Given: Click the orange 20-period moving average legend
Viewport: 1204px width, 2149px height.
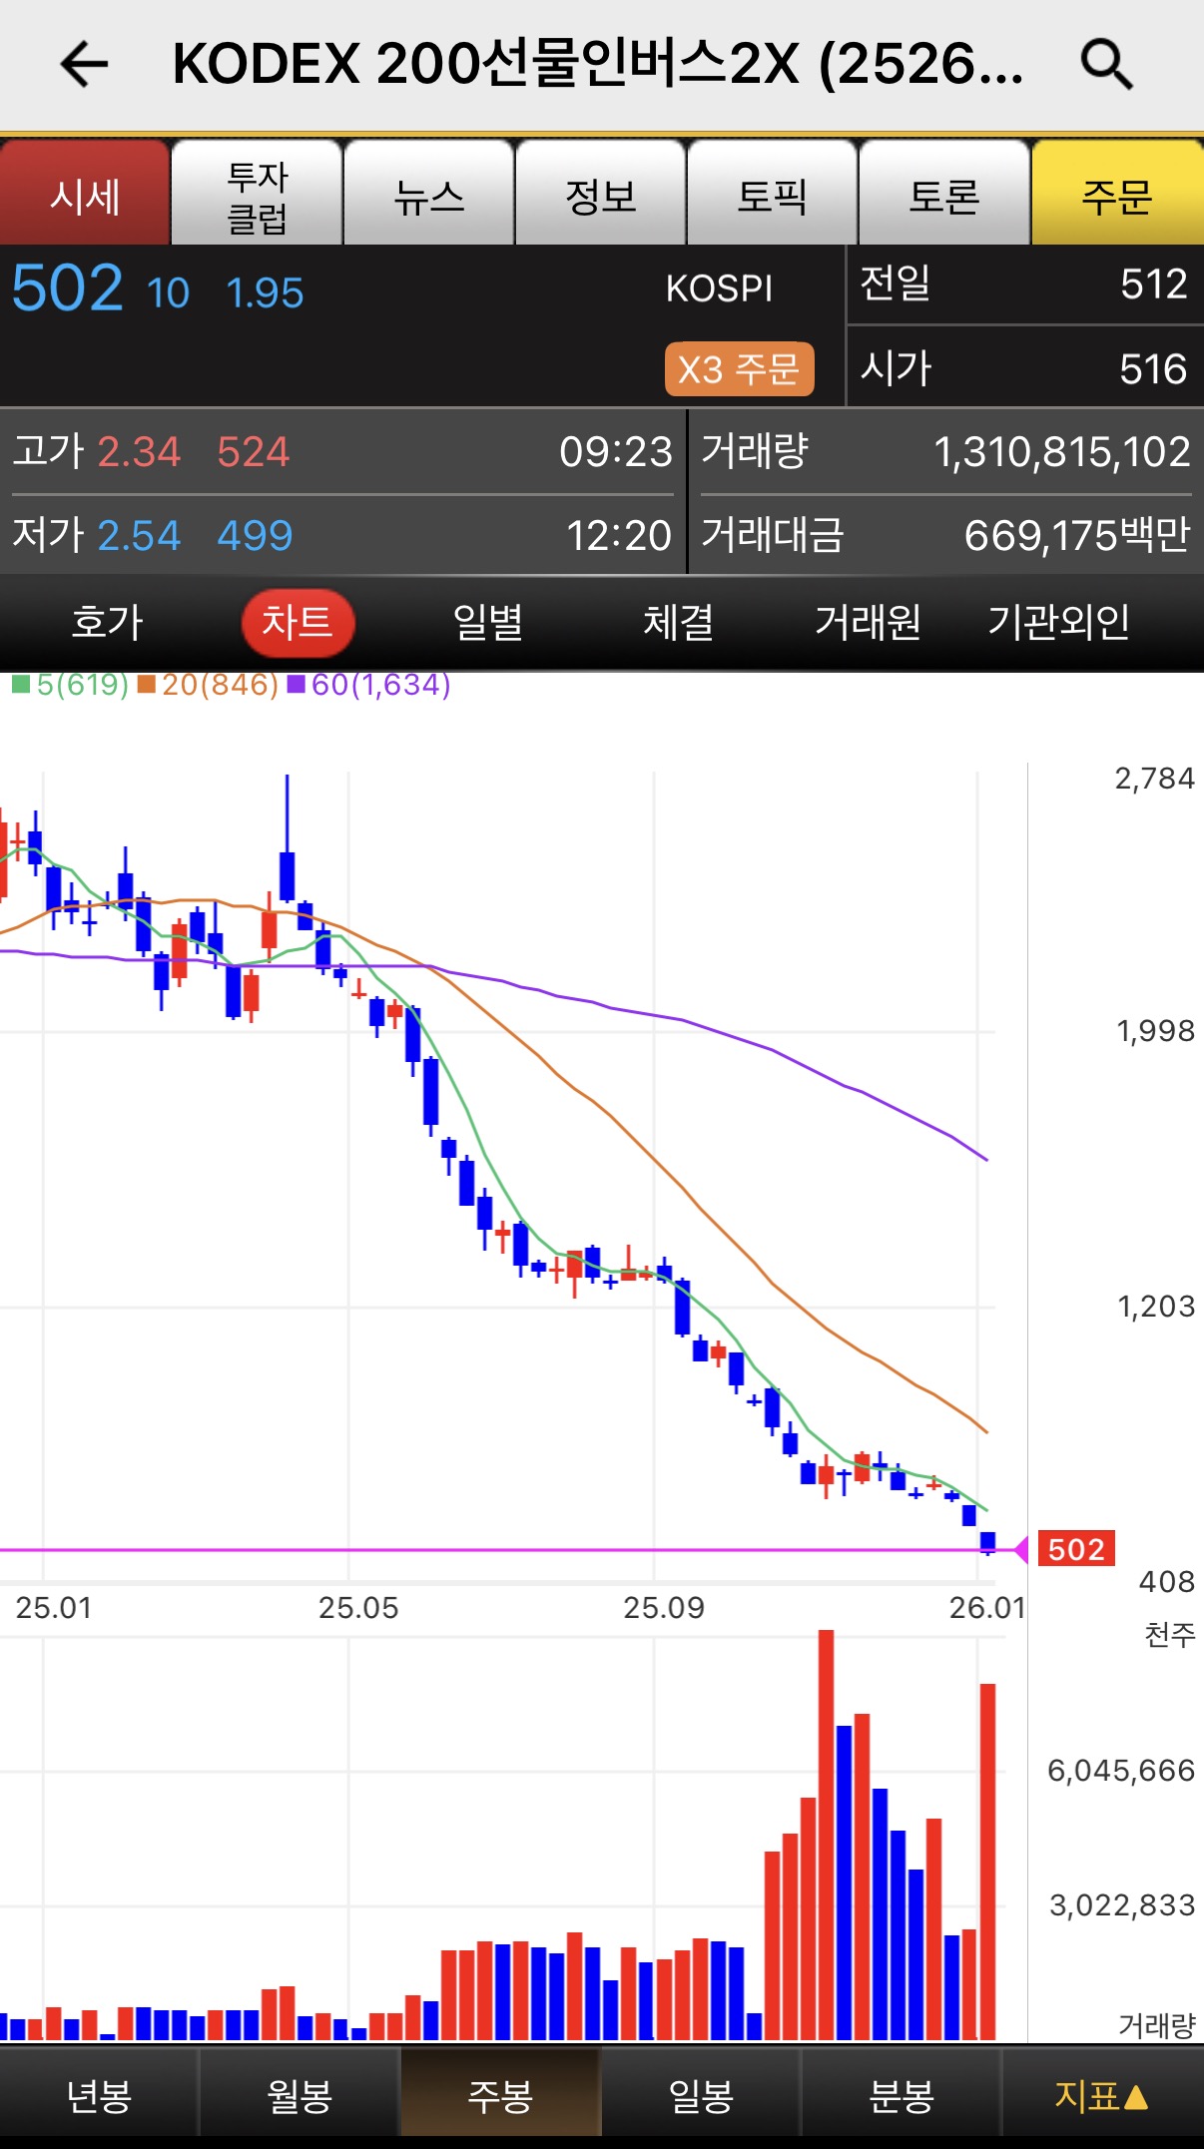Looking at the screenshot, I should [208, 685].
